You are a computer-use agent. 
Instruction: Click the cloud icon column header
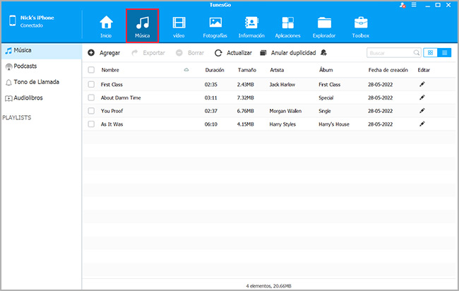tap(186, 70)
